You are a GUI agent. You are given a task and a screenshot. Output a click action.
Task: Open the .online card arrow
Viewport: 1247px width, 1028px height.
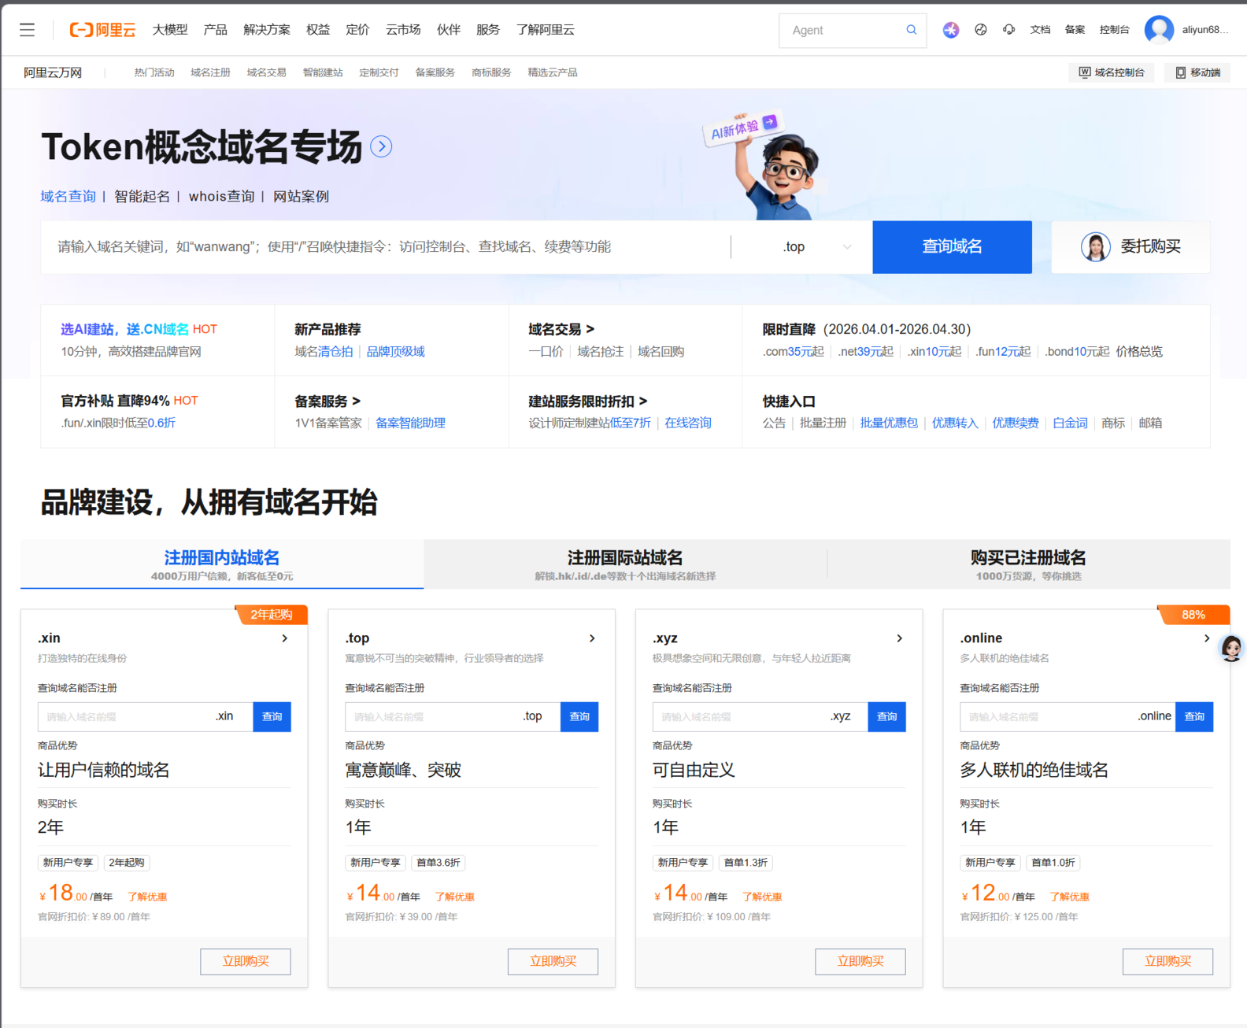click(1207, 638)
